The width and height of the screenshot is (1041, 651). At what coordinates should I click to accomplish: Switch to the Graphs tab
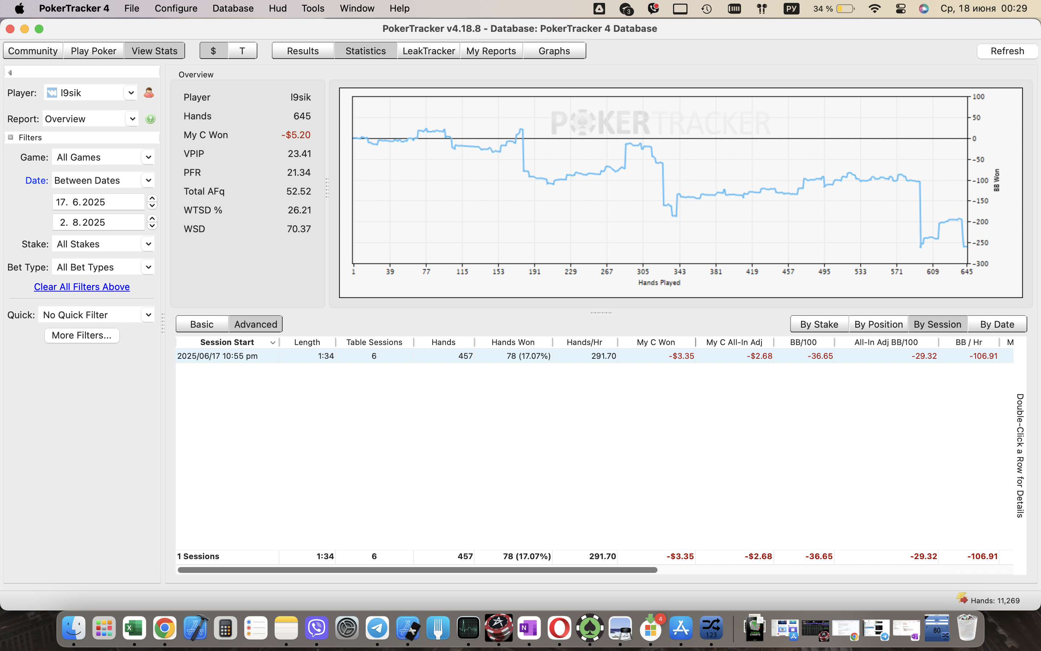pos(554,51)
